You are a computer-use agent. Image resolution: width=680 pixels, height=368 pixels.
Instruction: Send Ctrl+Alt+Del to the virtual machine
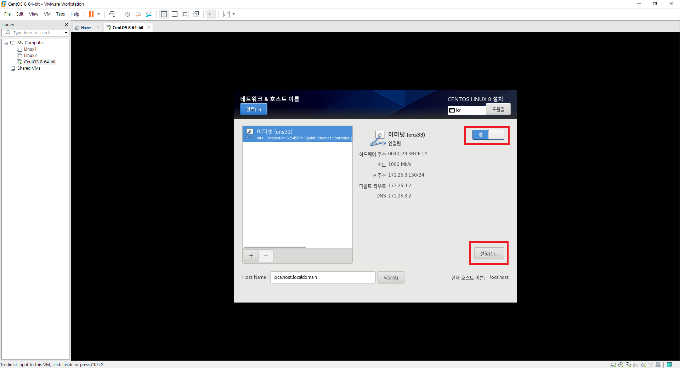tap(112, 14)
